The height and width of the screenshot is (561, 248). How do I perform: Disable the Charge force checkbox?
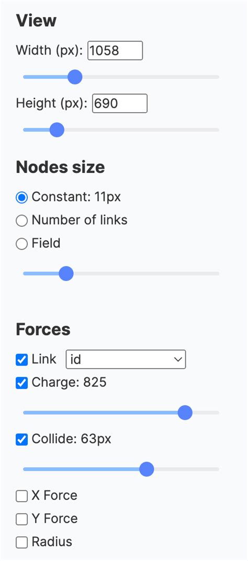[22, 383]
